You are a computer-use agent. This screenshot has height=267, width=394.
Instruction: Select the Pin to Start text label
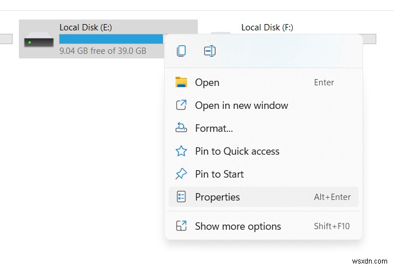[x=219, y=174]
